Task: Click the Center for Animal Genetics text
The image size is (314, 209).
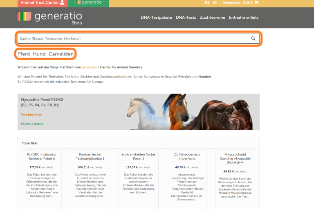Action: [121, 67]
